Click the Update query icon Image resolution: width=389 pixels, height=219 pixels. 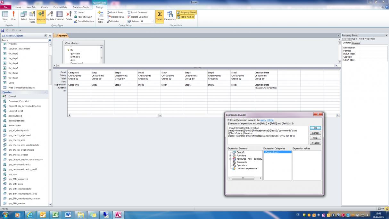(50, 15)
